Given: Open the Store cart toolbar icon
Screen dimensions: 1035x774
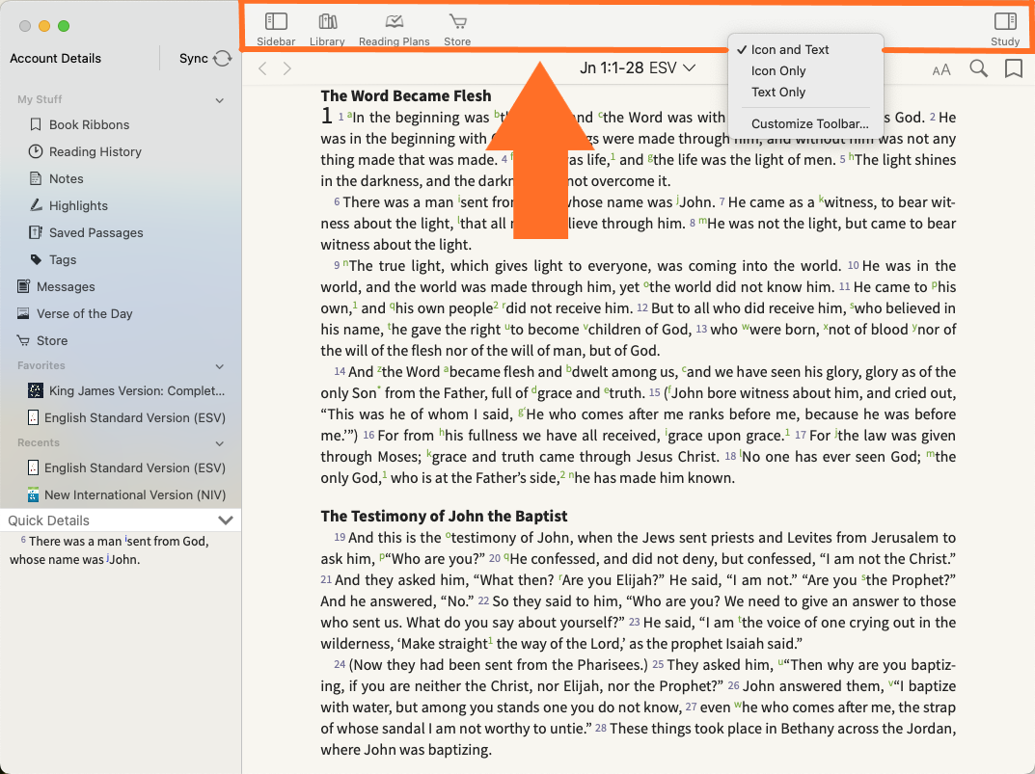Looking at the screenshot, I should tap(457, 22).
